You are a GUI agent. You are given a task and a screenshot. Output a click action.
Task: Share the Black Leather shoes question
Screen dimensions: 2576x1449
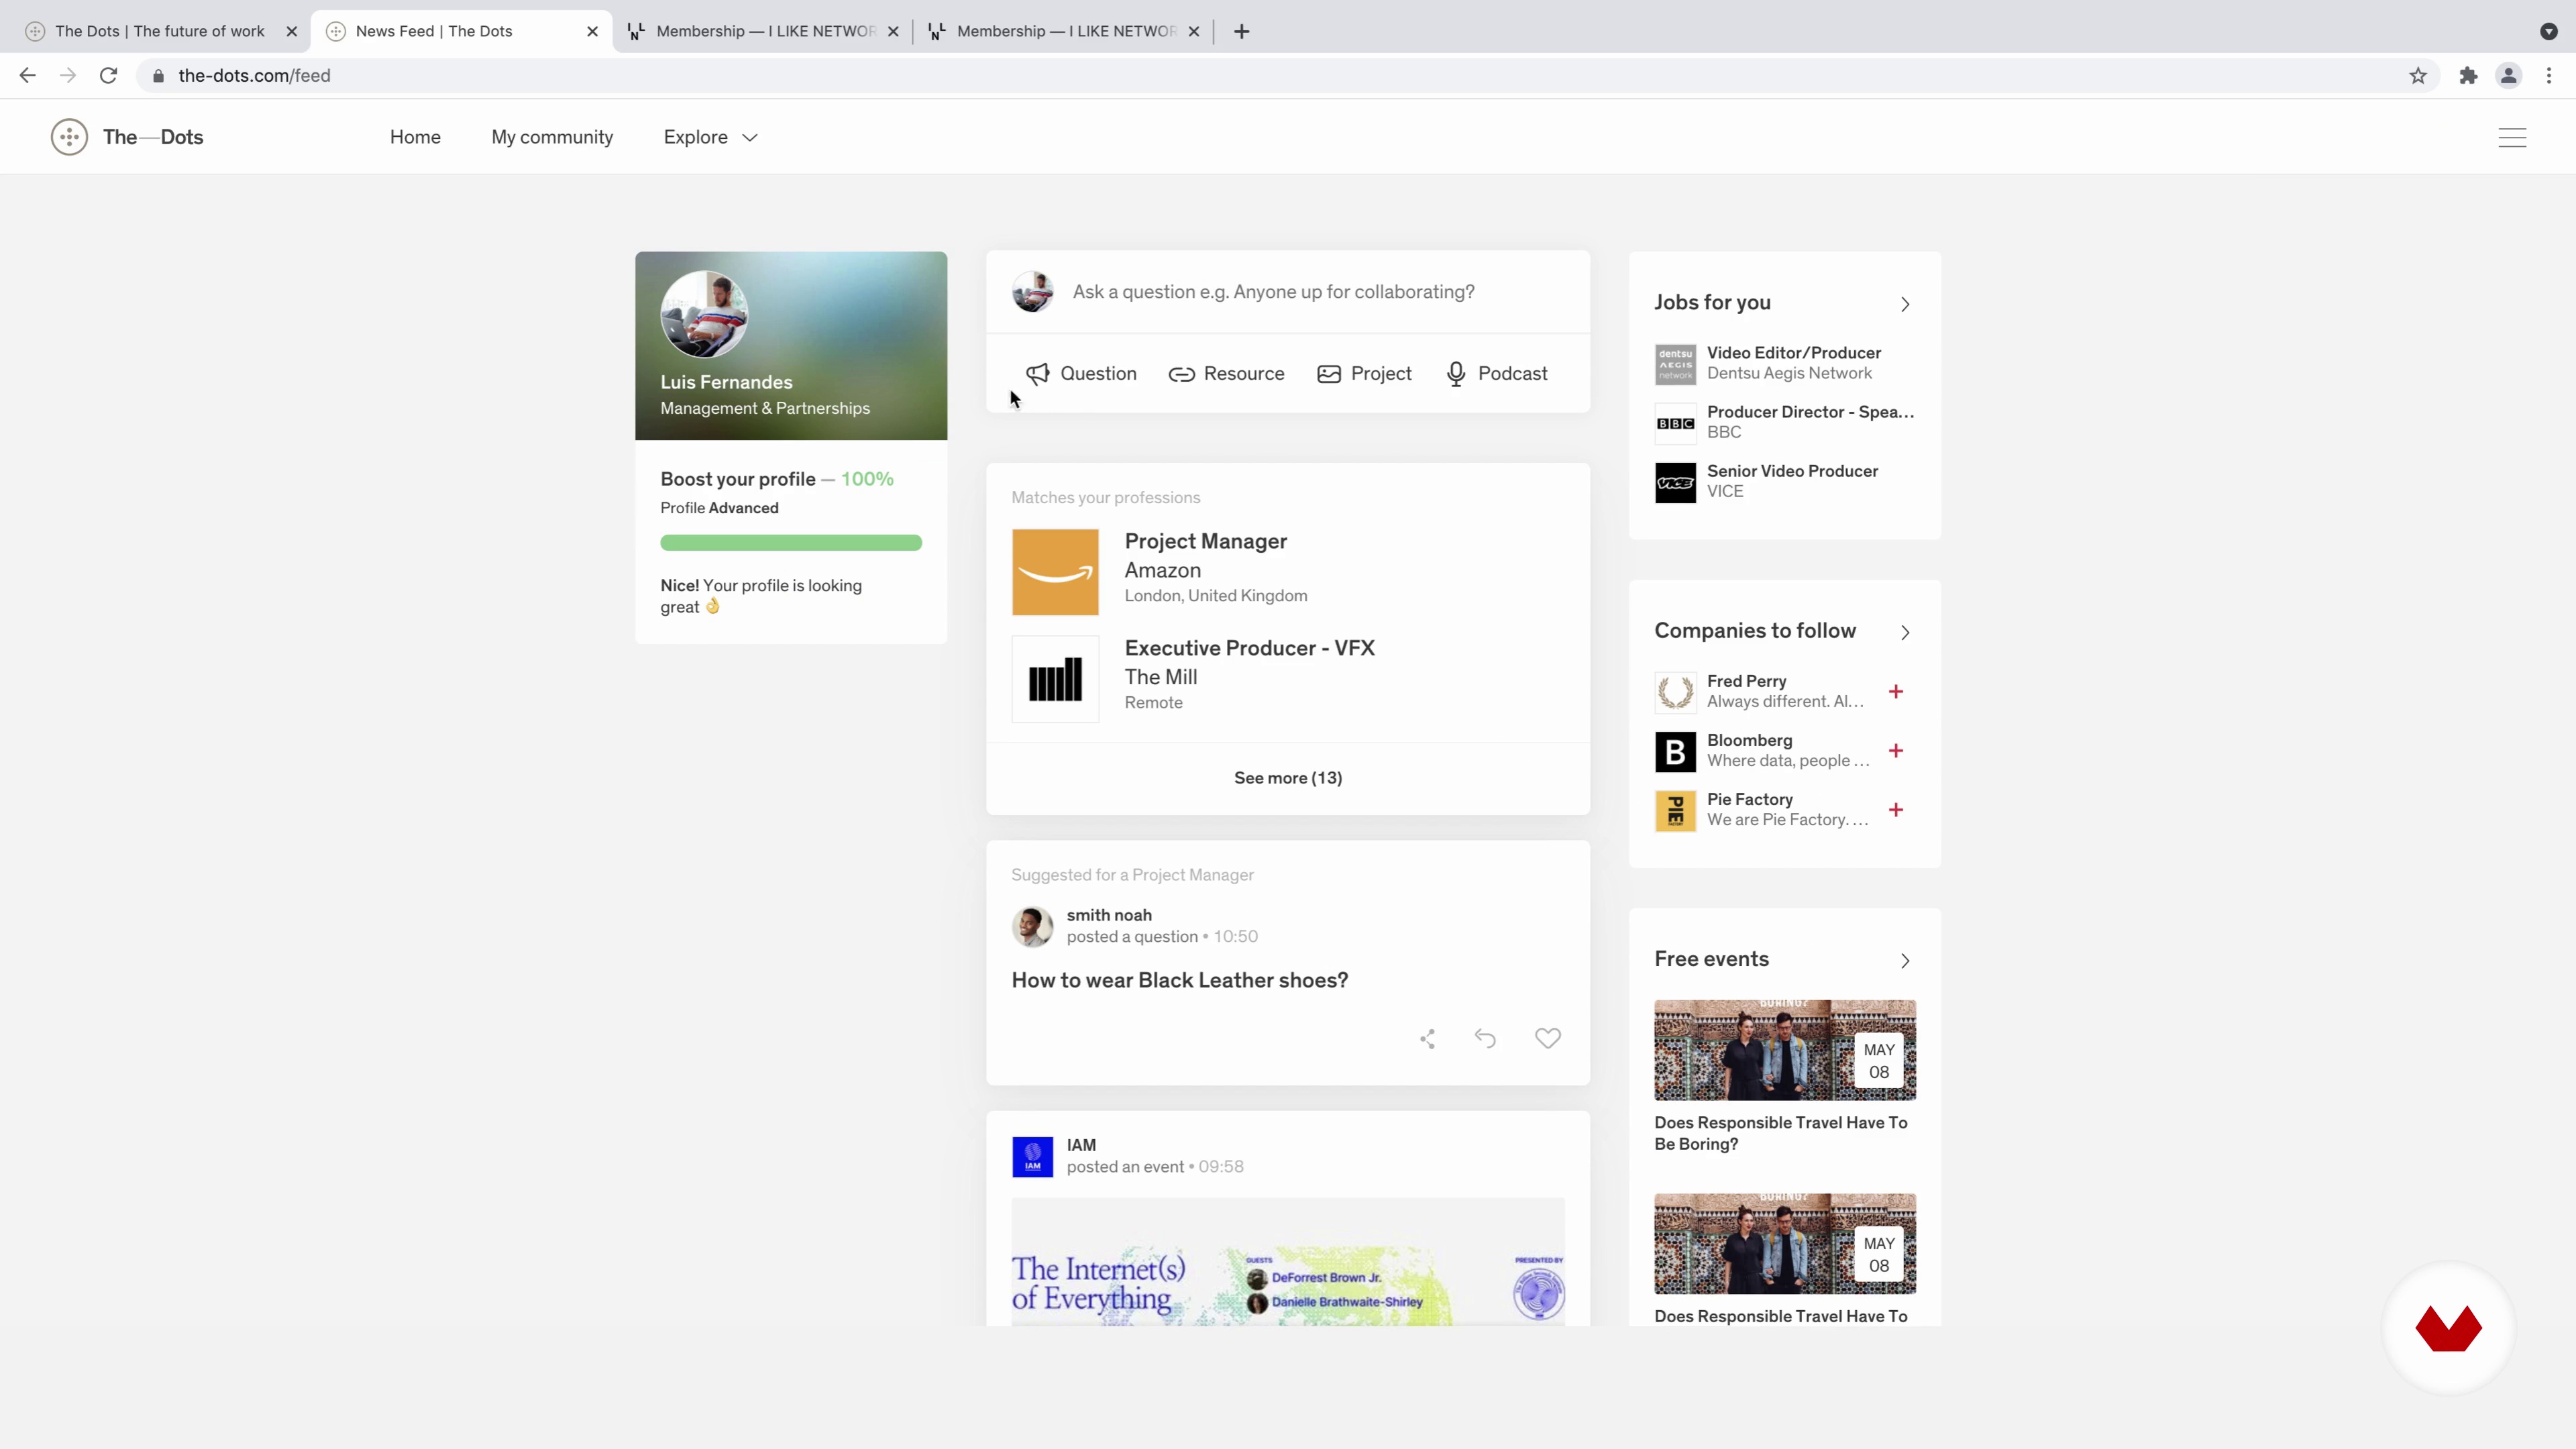pos(1427,1039)
